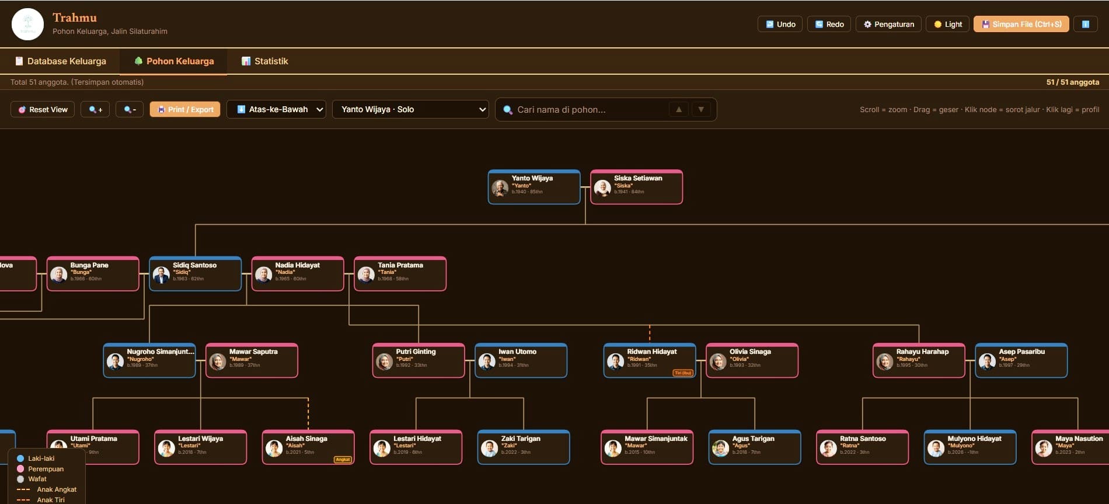
Task: Open the Statistik tab
Action: [x=264, y=61]
